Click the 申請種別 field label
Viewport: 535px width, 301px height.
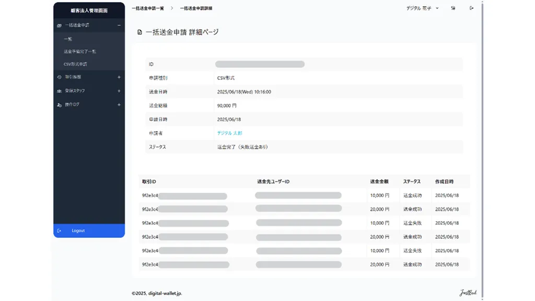[x=158, y=78]
